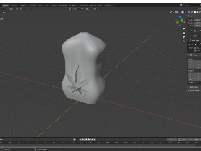Enable the Render Region checkbox
Viewport: 201px width, 151px height.
pyautogui.click(x=195, y=36)
